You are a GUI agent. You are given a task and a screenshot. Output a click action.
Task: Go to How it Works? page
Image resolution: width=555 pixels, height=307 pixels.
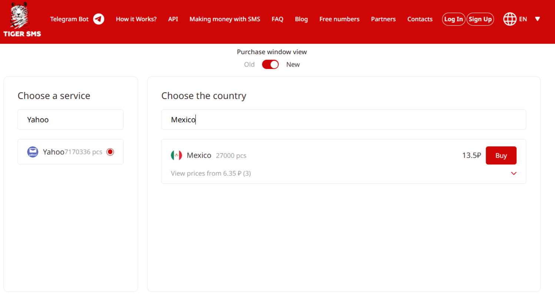click(x=136, y=19)
